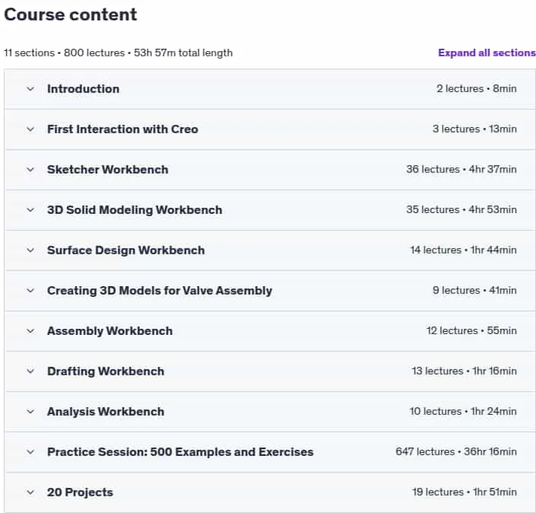The width and height of the screenshot is (536, 513).
Task: Expand Practice Session chevron
Action: pyautogui.click(x=30, y=452)
